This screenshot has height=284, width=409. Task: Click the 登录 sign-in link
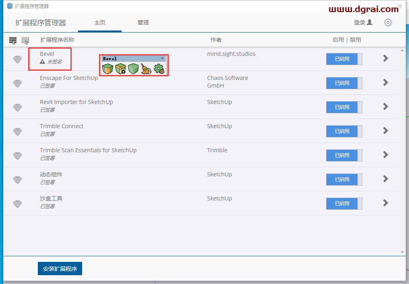click(x=359, y=22)
